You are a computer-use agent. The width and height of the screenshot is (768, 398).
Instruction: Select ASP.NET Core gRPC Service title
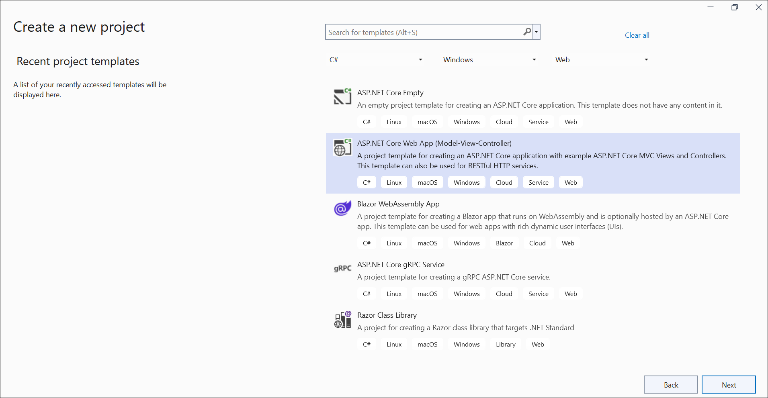click(x=401, y=265)
